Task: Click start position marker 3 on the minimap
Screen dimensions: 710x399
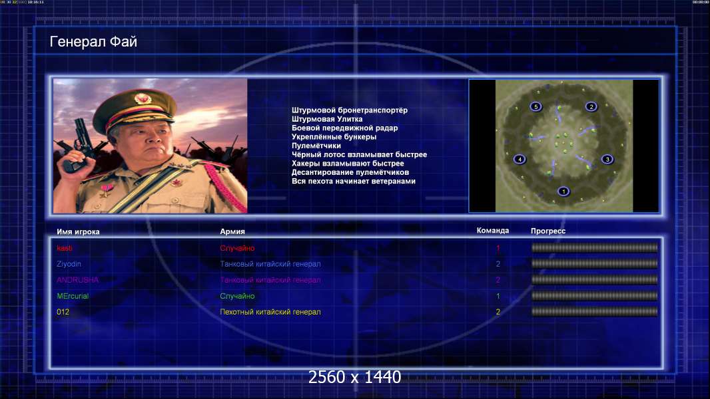Action: [607, 159]
